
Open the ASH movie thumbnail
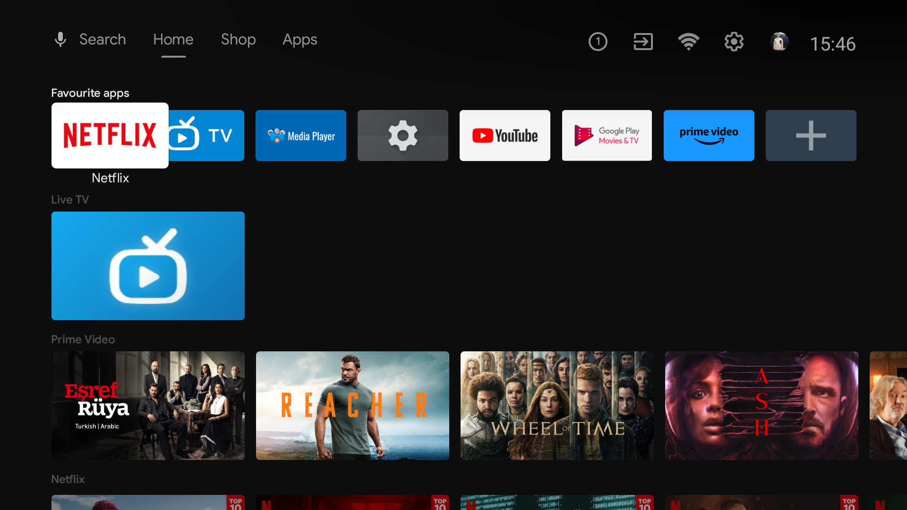pos(762,406)
